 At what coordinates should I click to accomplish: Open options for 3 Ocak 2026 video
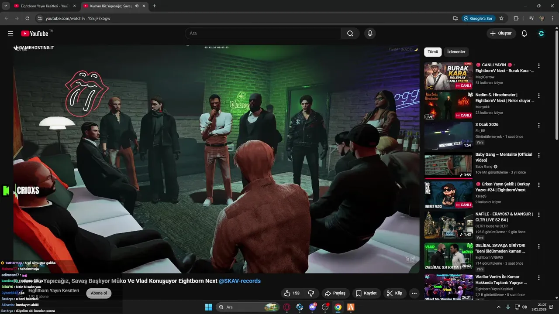[x=539, y=125]
